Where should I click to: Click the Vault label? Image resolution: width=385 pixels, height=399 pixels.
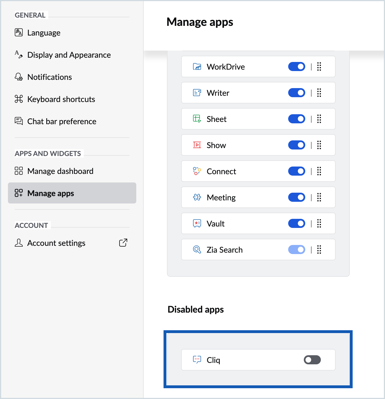point(215,224)
